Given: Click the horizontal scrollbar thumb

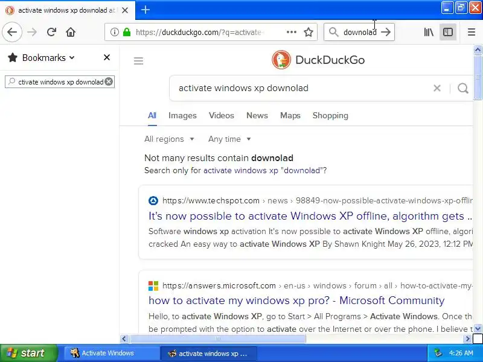Looking at the screenshot, I should pos(217,339).
